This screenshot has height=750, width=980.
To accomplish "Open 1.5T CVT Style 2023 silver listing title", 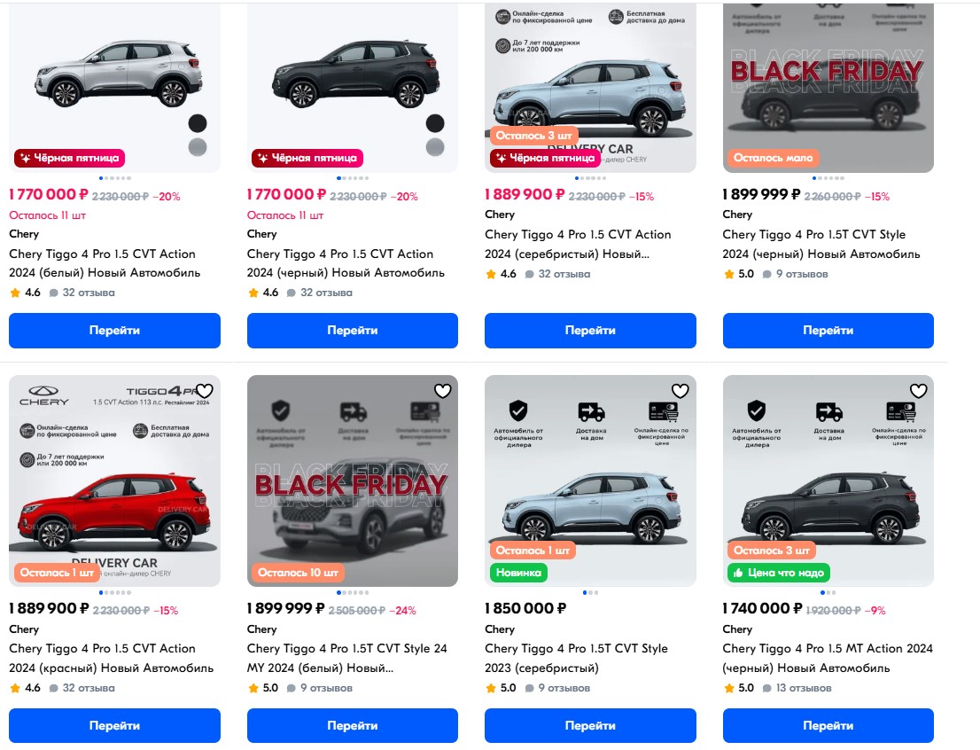I will tap(576, 658).
